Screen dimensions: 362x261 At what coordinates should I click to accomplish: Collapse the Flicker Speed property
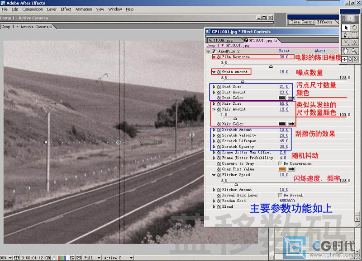click(214, 175)
